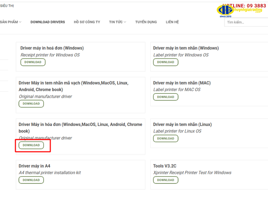Screen dimensions: 268x201
Task: Expand the TIN TỨC dropdown menu
Action: click(117, 22)
